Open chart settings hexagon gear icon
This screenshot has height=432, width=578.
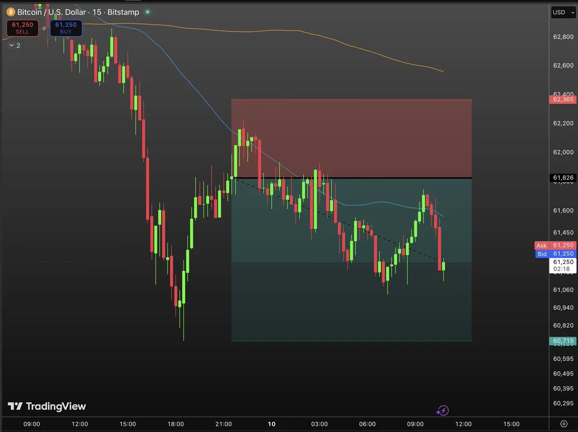[564, 424]
